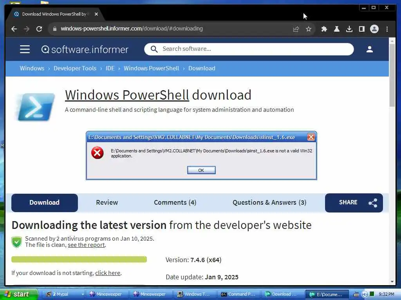Open the Software Informer hamburger menu
401x300 pixels.
25,49
